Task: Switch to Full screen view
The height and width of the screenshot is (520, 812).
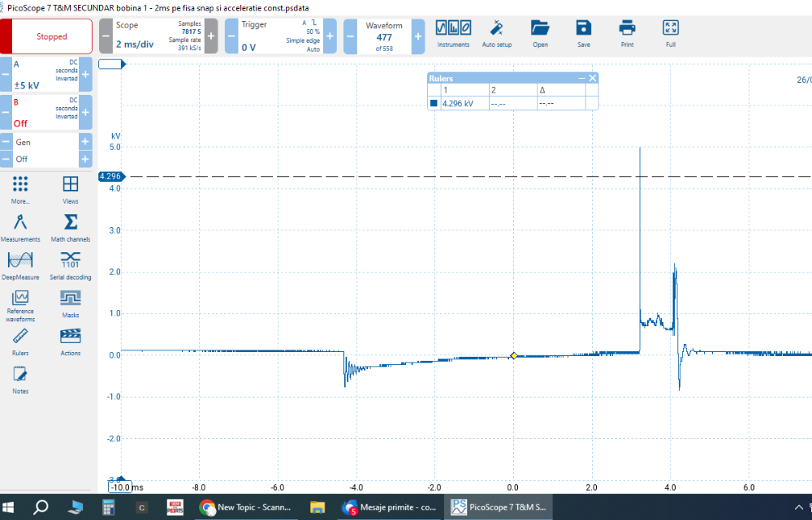Action: point(671,32)
